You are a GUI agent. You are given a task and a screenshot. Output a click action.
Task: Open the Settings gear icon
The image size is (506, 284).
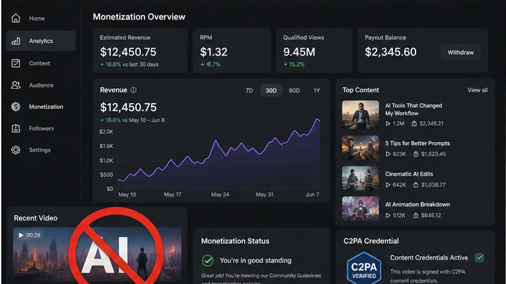pyautogui.click(x=16, y=150)
